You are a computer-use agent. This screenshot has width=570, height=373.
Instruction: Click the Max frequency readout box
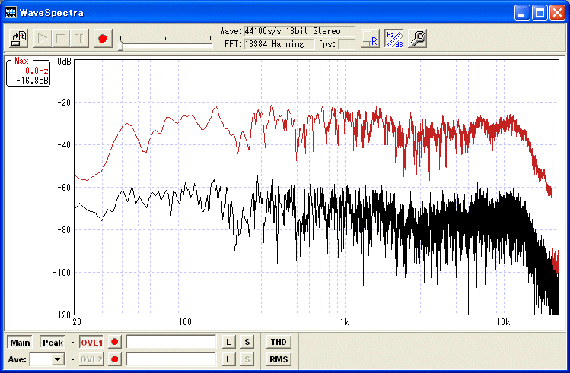29,71
